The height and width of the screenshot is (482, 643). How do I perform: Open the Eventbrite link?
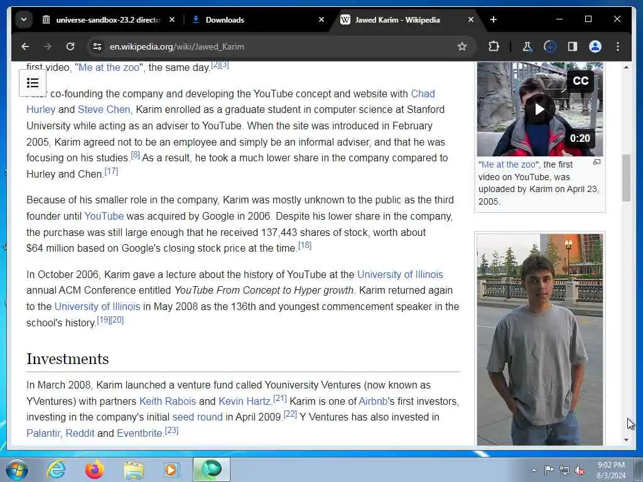(x=139, y=434)
